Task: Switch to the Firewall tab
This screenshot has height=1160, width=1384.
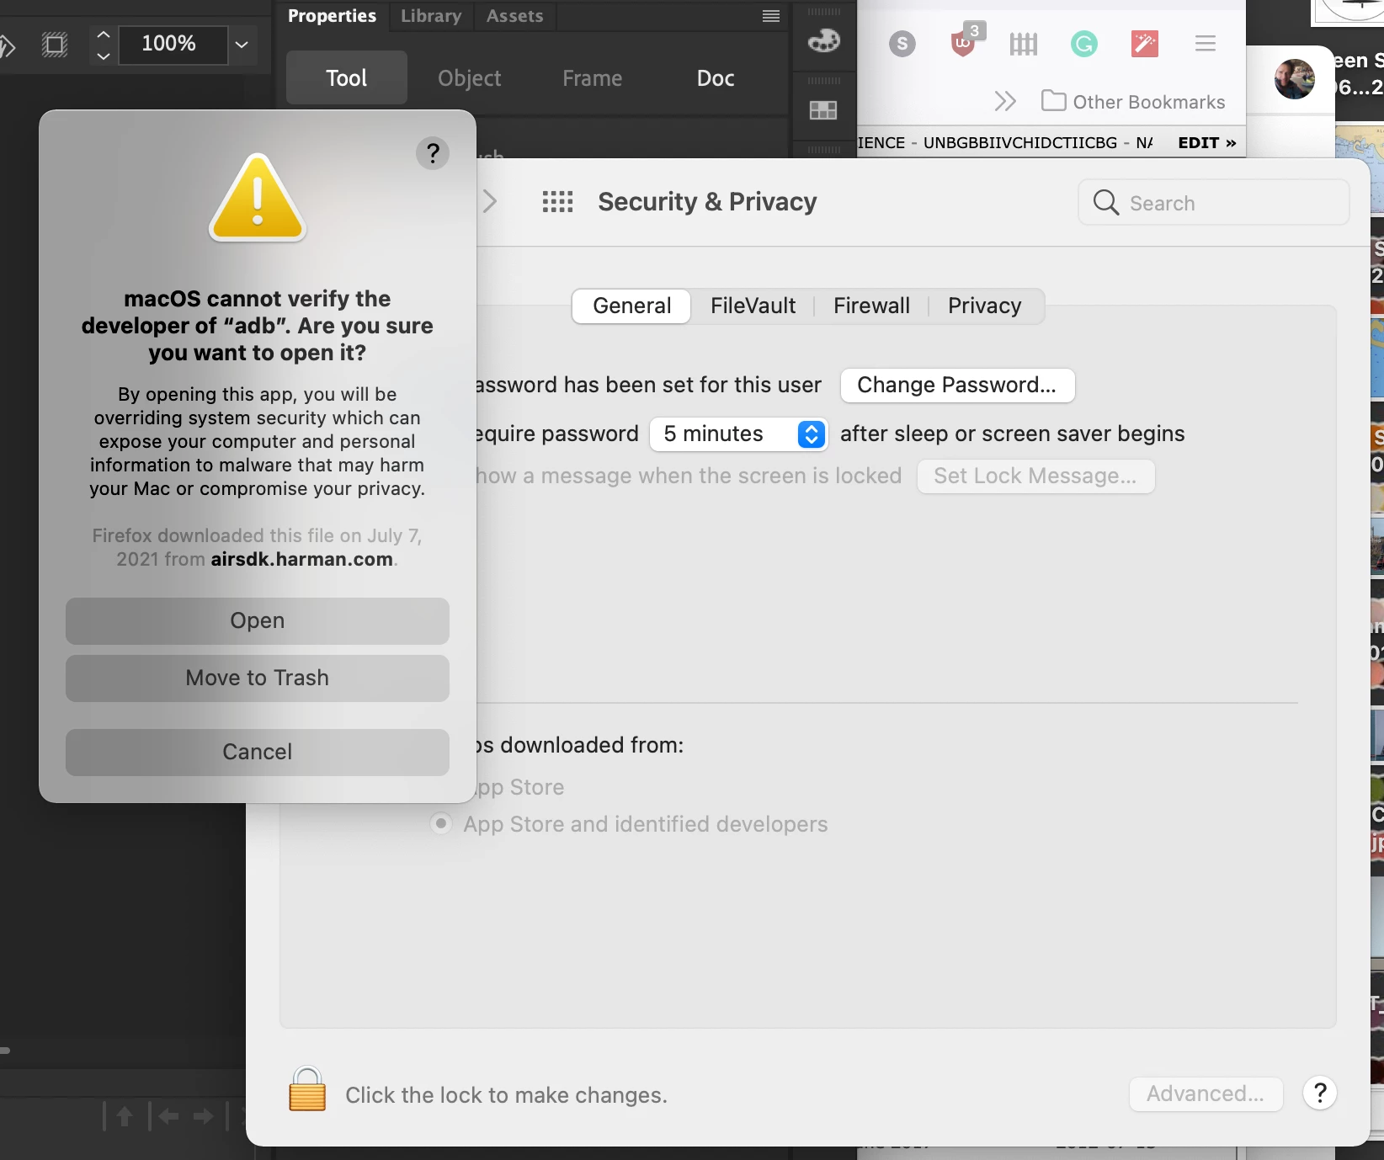Action: (x=871, y=306)
